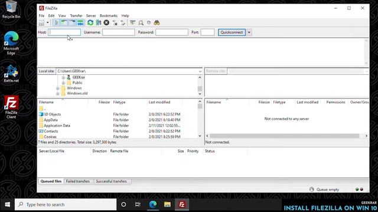
Task: Toggle directory comparison icon
Action: [x=141, y=23]
